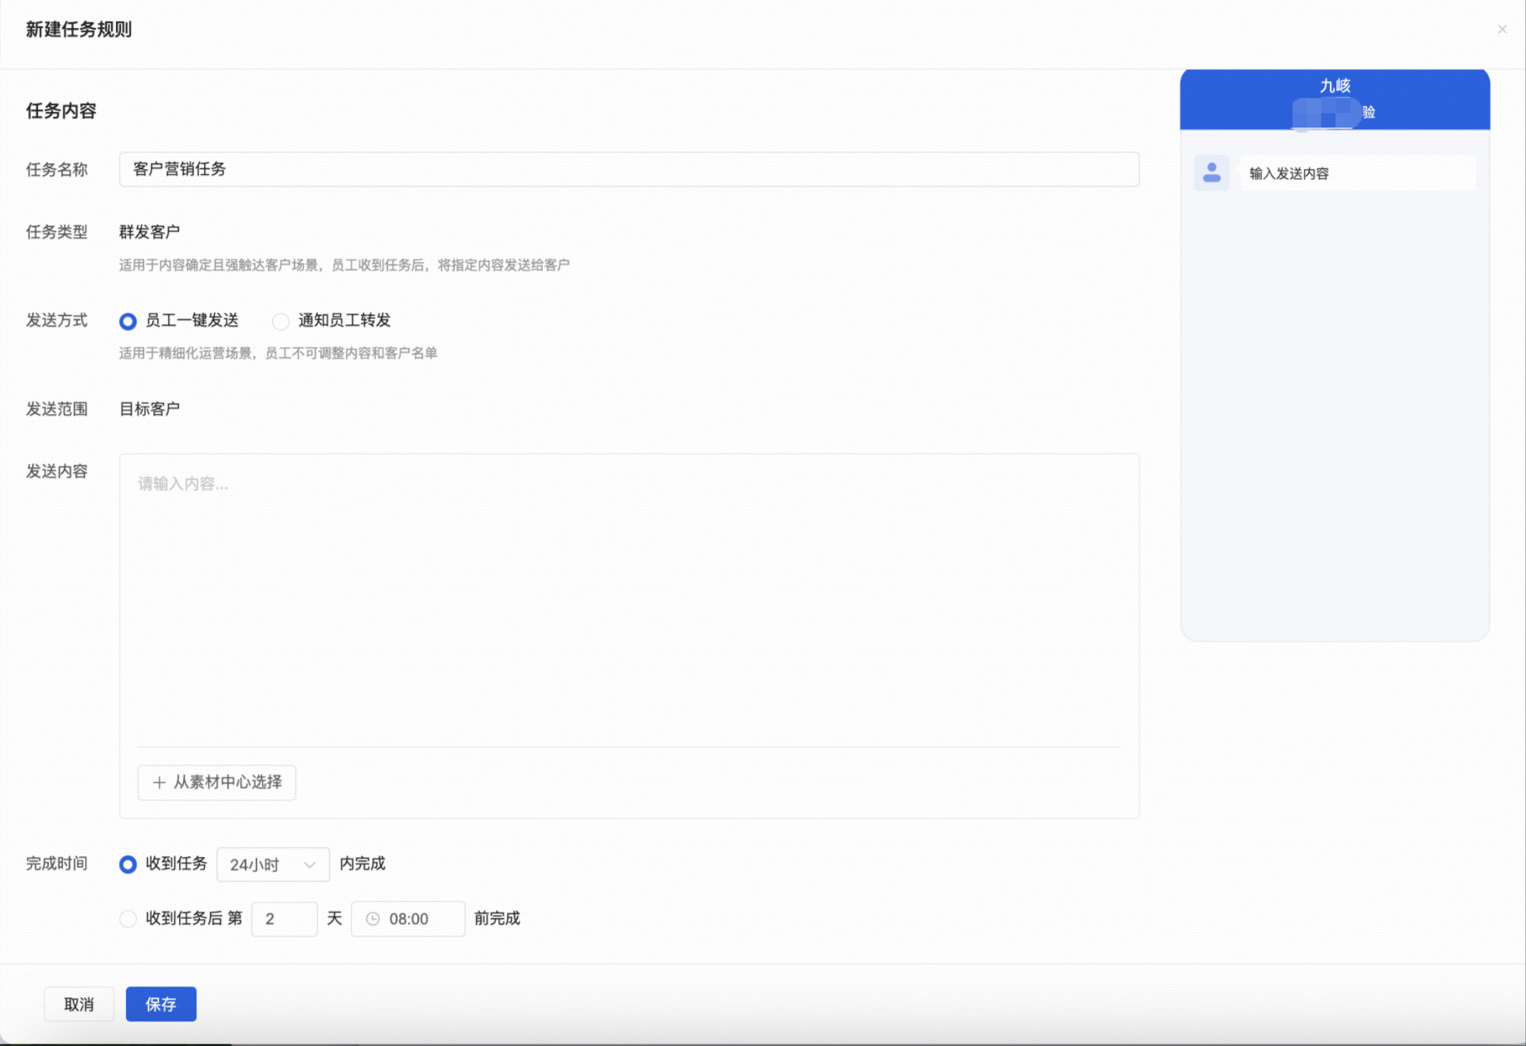Click 从素材中心选择 button
The height and width of the screenshot is (1046, 1526).
[x=217, y=782]
